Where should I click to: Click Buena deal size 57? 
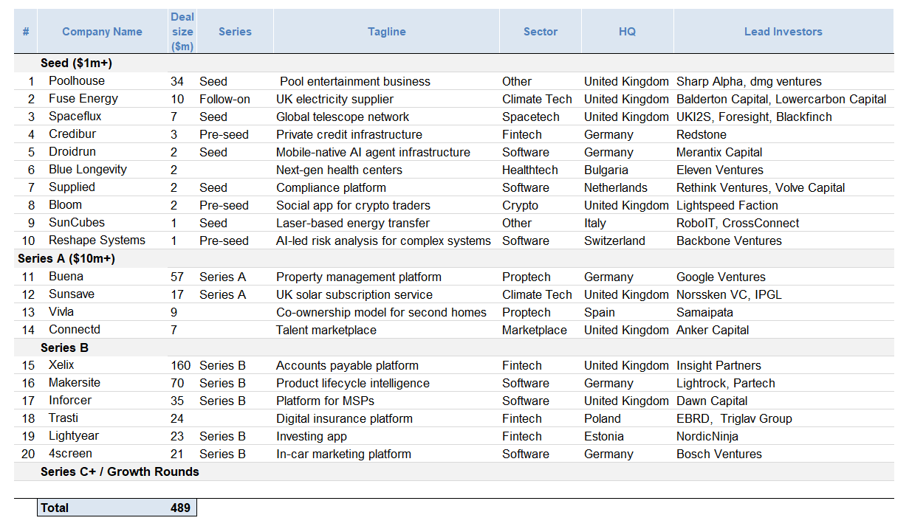coord(177,277)
